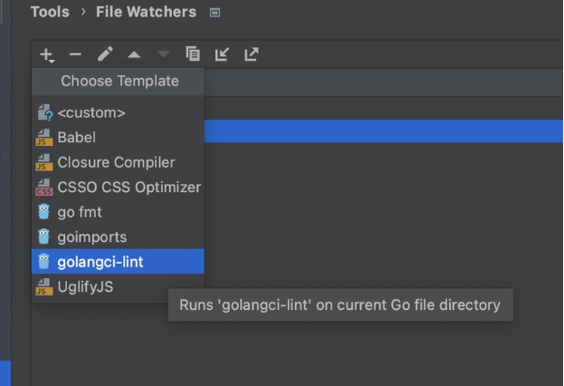The image size is (564, 386).
Task: Click the Copy watcher icon
Action: click(192, 55)
